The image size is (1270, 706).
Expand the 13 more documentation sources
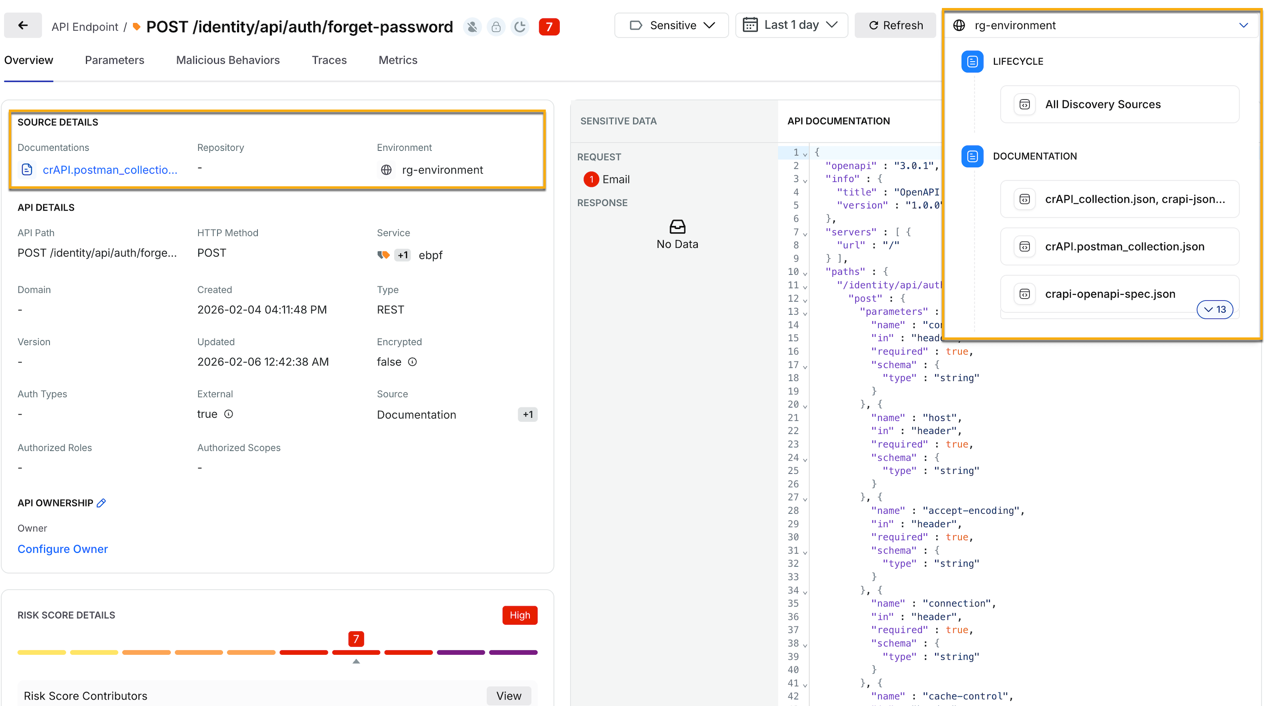click(x=1214, y=309)
